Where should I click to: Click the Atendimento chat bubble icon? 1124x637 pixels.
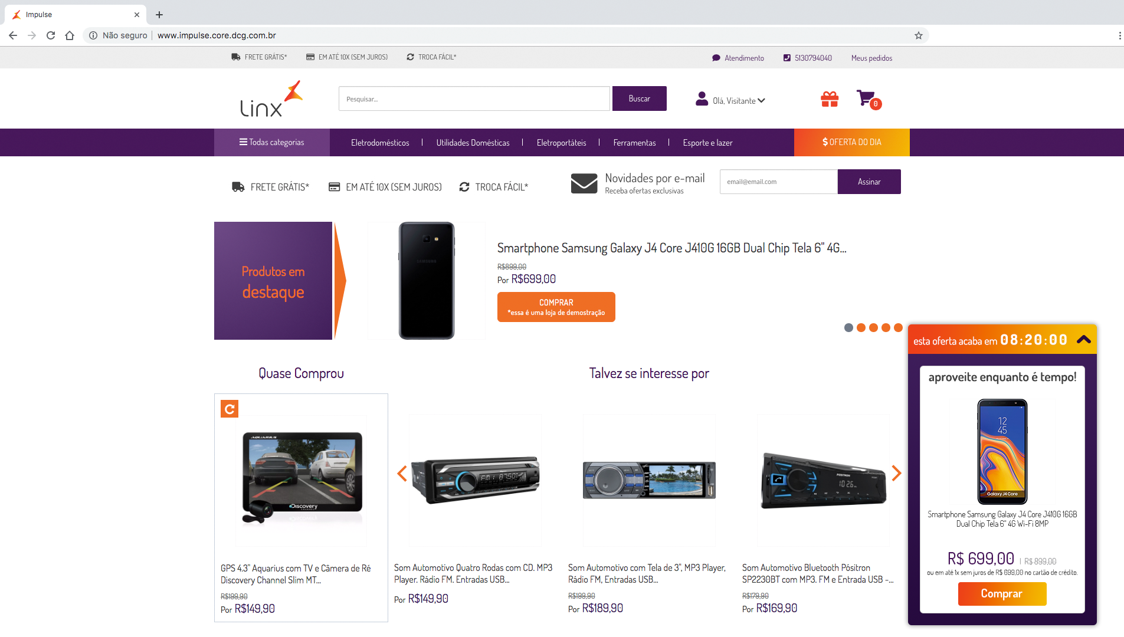pos(716,58)
